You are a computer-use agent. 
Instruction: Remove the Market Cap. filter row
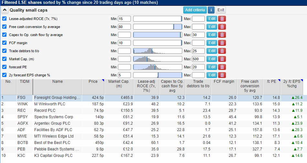(x=222, y=59)
